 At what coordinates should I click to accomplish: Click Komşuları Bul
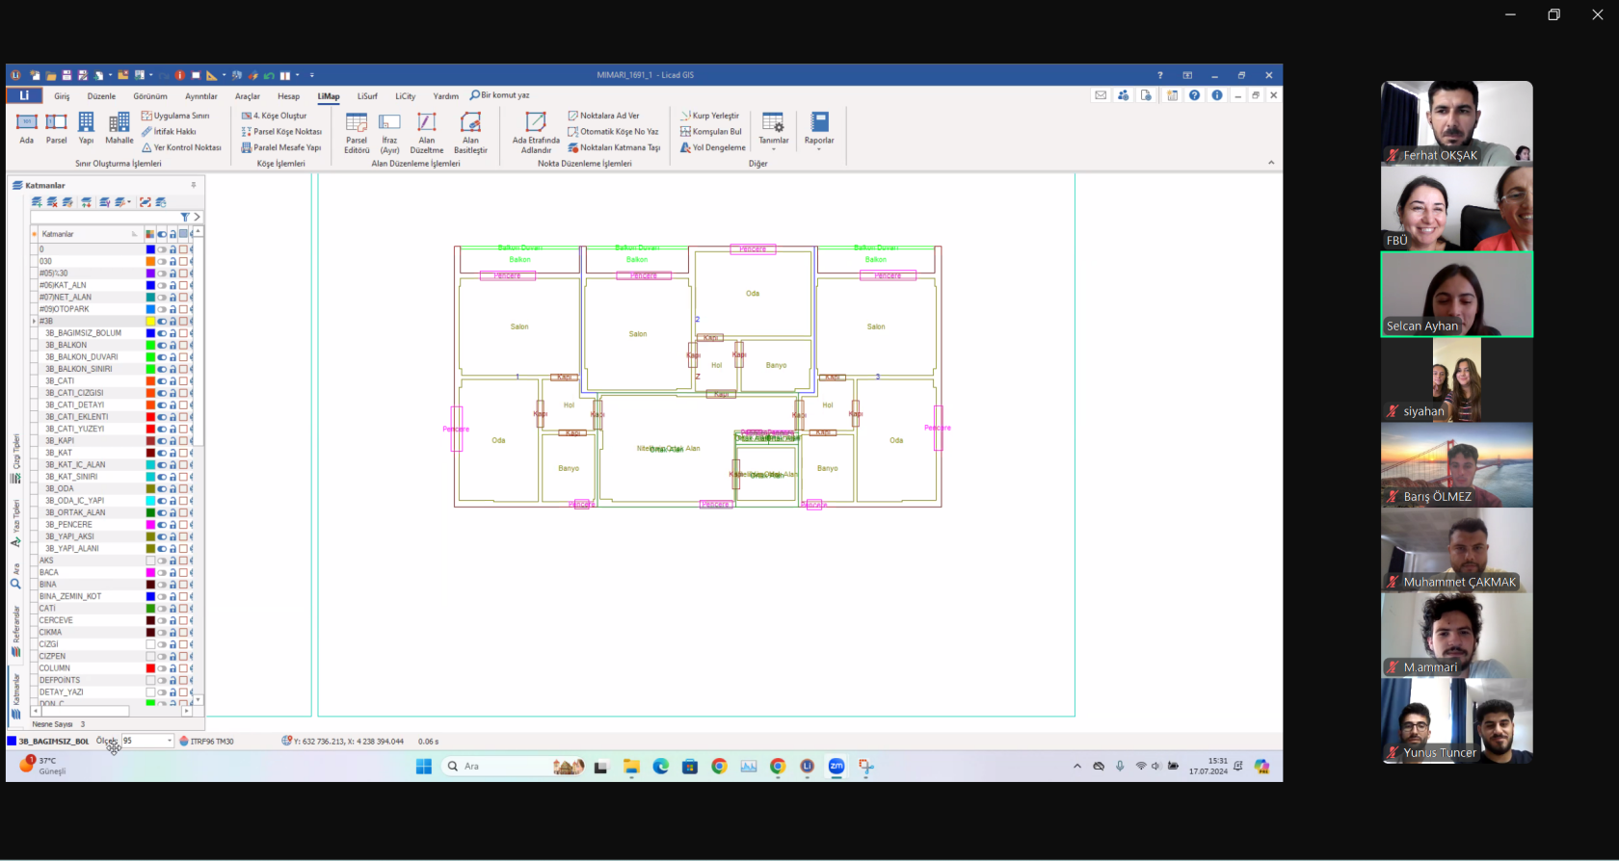(711, 132)
